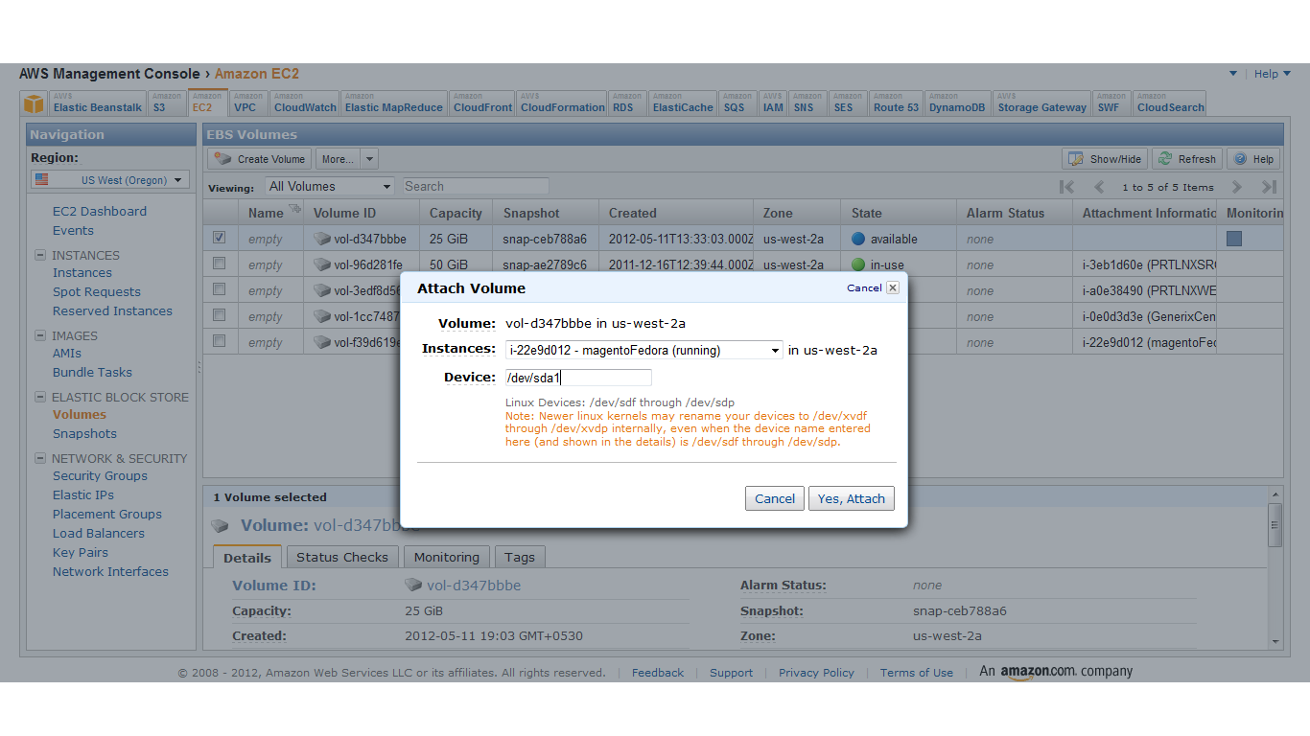Collapse the ELASTIC BLOCK STORE section

coord(40,397)
